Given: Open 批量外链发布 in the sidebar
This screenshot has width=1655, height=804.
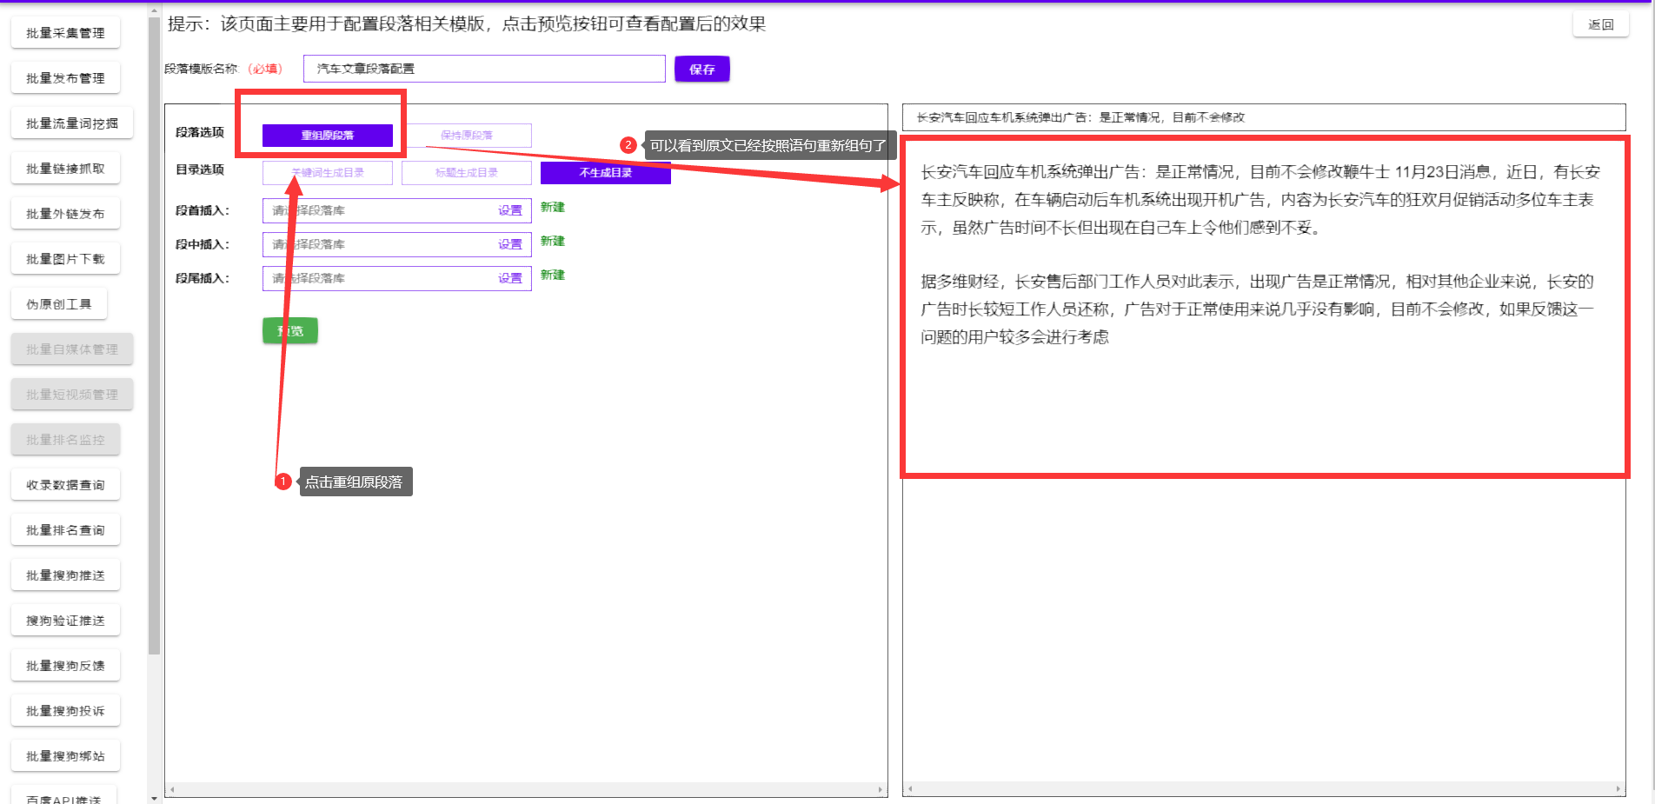Looking at the screenshot, I should (x=65, y=214).
